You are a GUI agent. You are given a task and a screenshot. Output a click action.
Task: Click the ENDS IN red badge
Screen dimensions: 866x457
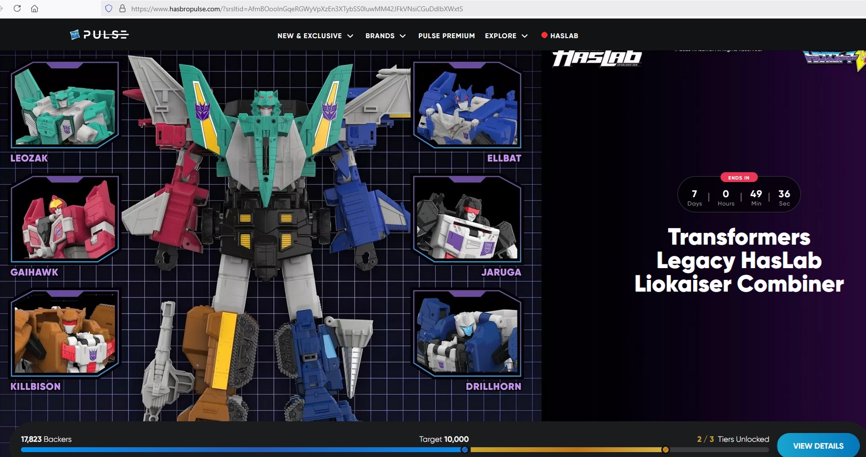click(739, 178)
